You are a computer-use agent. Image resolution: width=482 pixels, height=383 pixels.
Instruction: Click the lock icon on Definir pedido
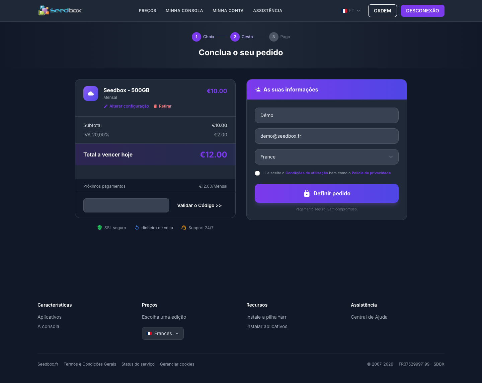[x=307, y=193]
